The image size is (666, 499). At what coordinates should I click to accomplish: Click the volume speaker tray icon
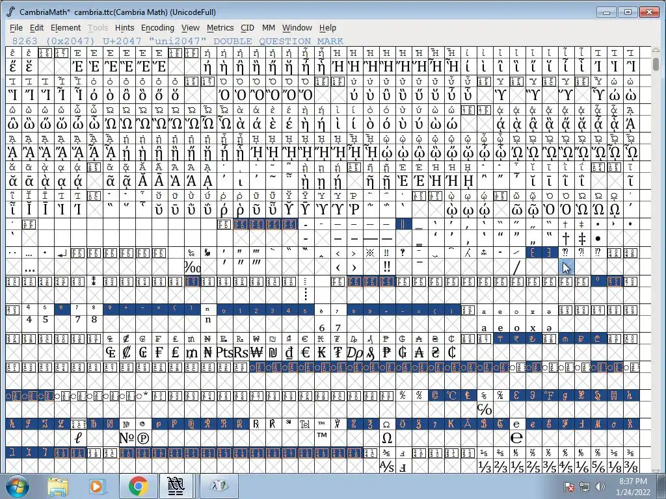tap(600, 486)
